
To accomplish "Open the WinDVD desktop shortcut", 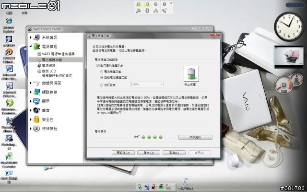I will point(9,39).
